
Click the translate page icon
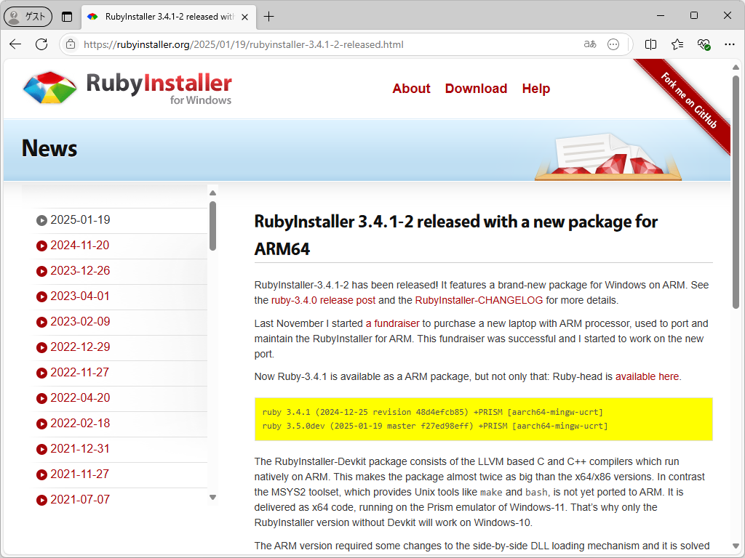point(589,44)
